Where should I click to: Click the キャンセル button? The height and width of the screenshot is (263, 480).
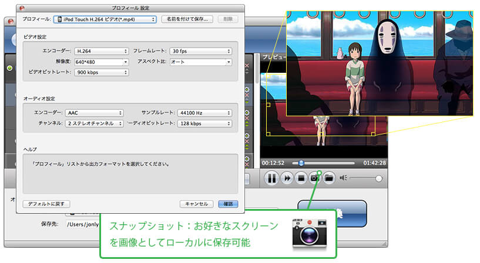pyautogui.click(x=197, y=204)
